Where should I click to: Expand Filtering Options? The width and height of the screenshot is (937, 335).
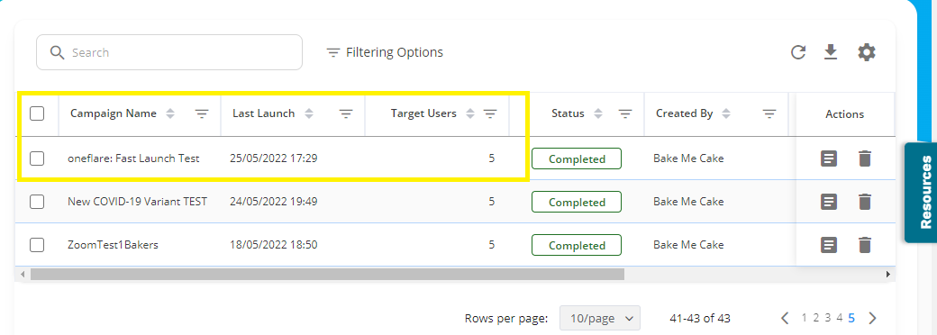[x=385, y=52]
